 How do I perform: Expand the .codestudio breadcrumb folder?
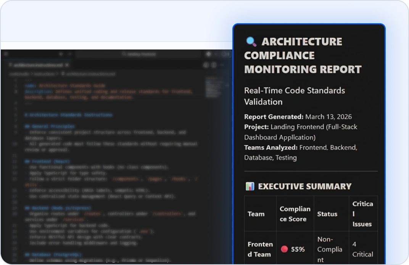(18, 74)
